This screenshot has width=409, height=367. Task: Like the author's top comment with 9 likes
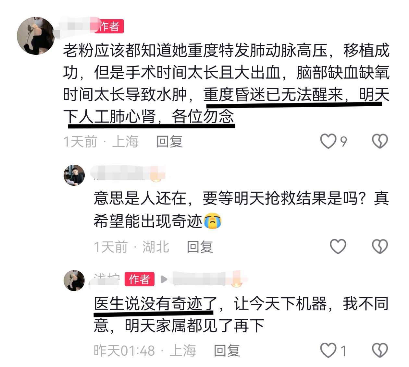pos(328,141)
